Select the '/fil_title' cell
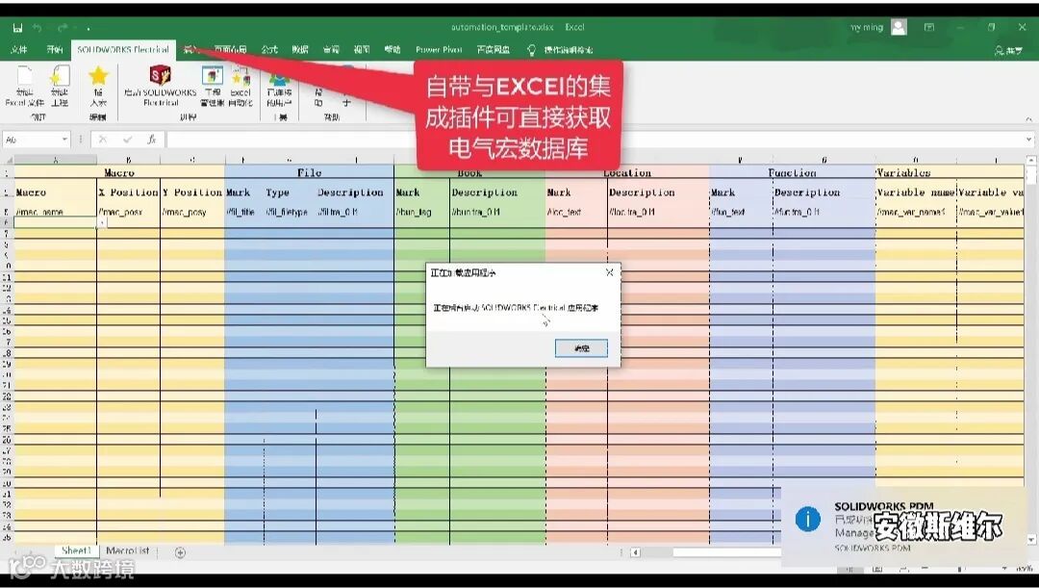The width and height of the screenshot is (1039, 588). pyautogui.click(x=243, y=212)
